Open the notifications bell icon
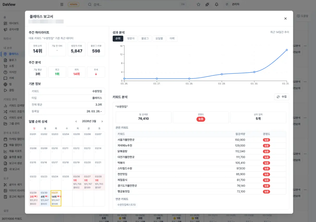The width and height of the screenshot is (316, 222). click(x=216, y=4)
